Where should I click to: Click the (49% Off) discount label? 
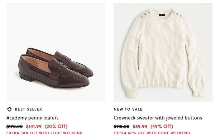pos(162,126)
